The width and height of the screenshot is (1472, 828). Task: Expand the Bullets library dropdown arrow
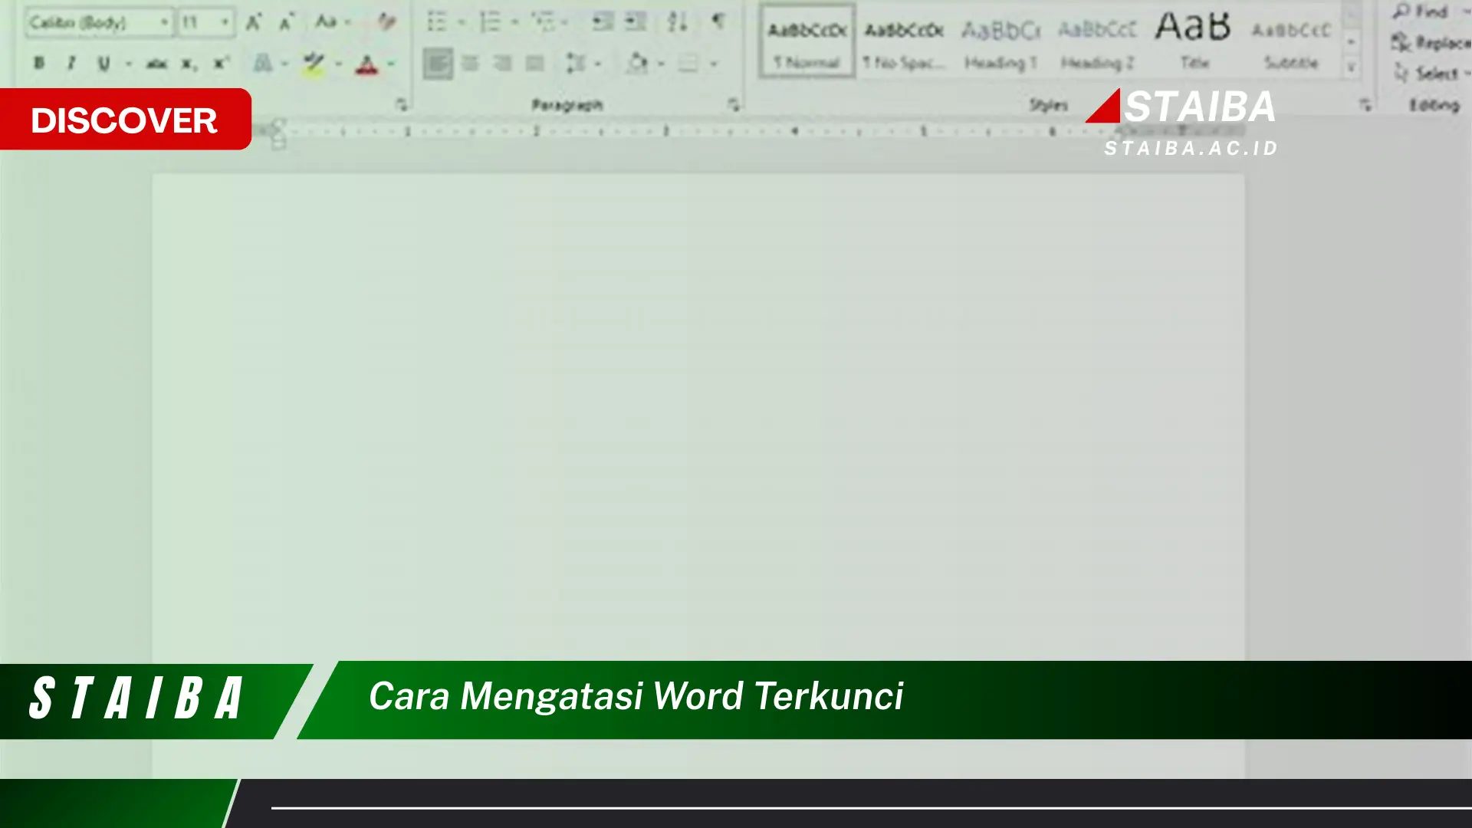point(462,22)
